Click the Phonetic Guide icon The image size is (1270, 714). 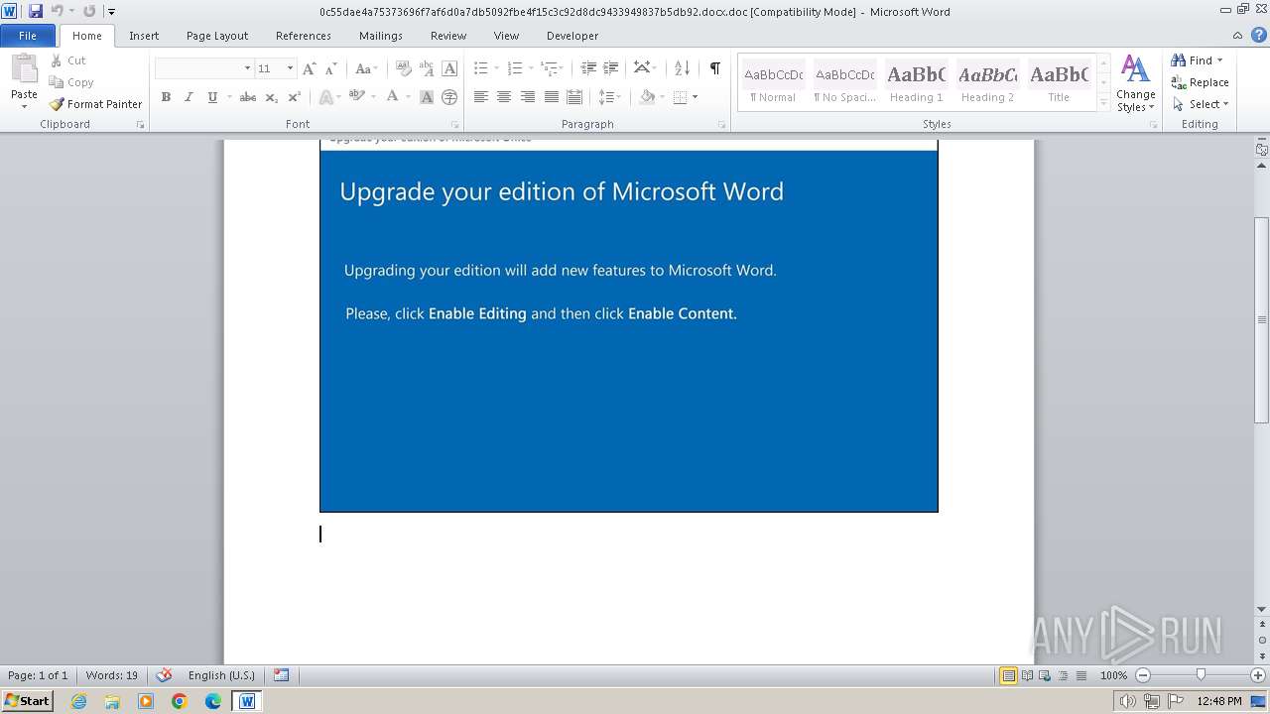(427, 68)
